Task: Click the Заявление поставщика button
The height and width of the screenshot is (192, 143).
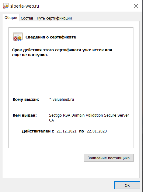Action: pos(109,158)
